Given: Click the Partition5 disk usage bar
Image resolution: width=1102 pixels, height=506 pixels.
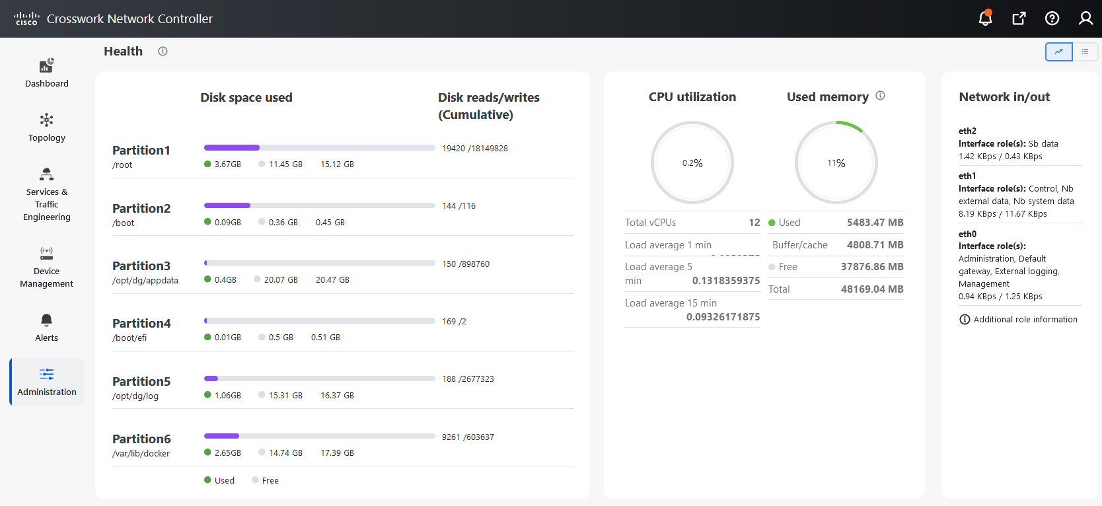Looking at the screenshot, I should [320, 379].
